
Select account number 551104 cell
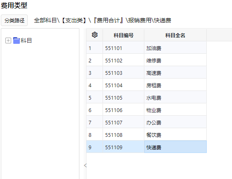click(123, 85)
